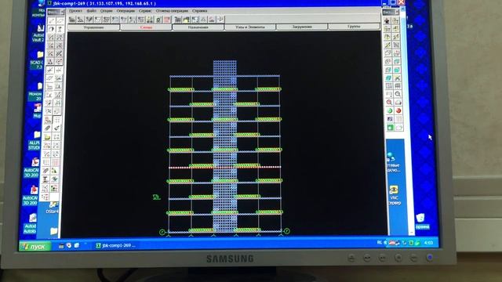
Task: Click the crossed-tools icon in right palette
Action: 398,78
